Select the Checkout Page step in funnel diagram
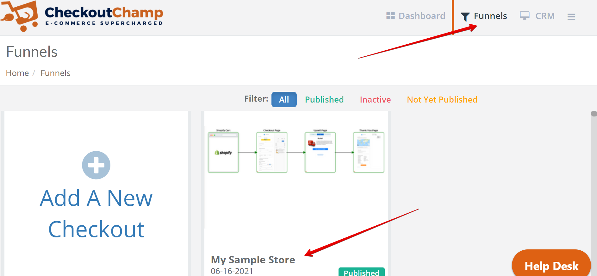 pyautogui.click(x=272, y=152)
